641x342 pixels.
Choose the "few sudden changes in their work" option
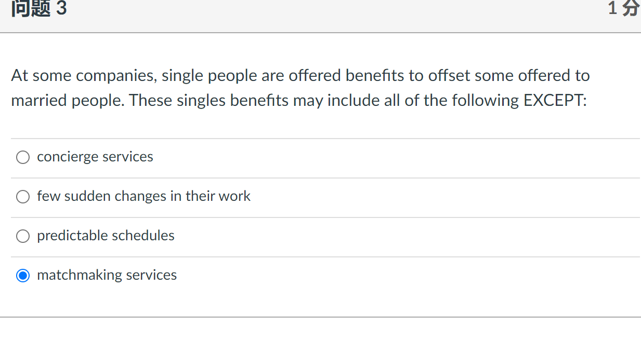pyautogui.click(x=23, y=197)
